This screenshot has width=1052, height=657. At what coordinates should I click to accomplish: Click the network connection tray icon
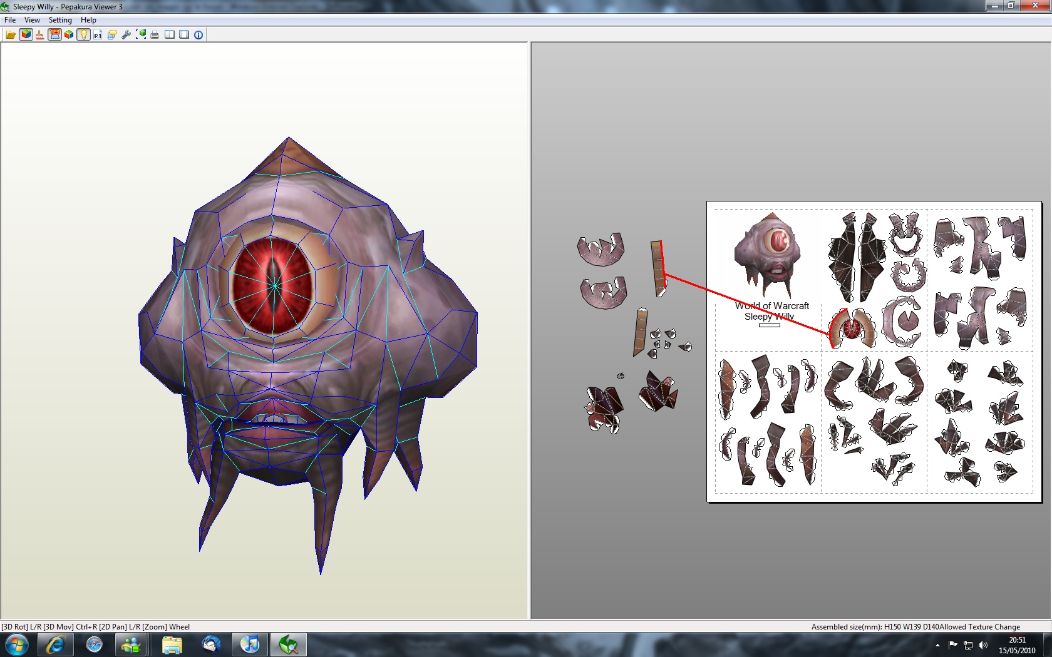click(968, 645)
